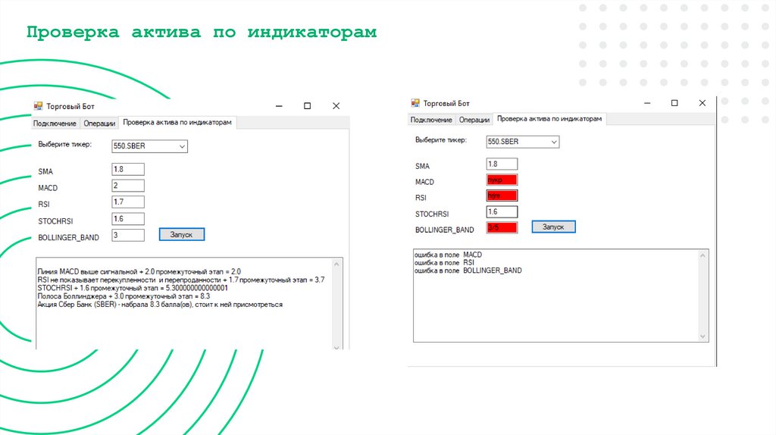The image size is (776, 435).
Task: Click the 'Выберите тикер:' label in left window
Action: click(x=65, y=145)
